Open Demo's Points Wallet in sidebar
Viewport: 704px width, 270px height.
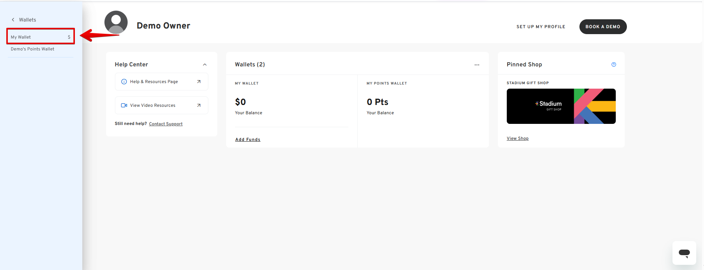[x=33, y=49]
